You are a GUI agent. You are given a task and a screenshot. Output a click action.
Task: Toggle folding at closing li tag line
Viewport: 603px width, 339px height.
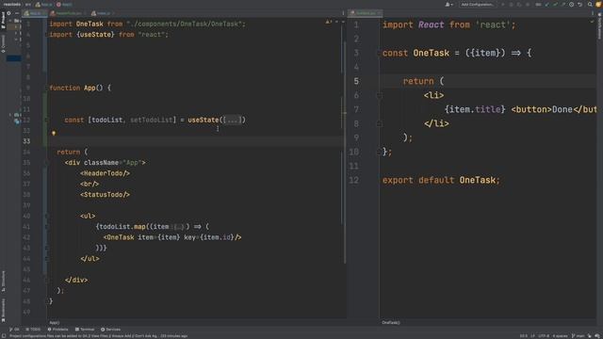tap(379, 123)
